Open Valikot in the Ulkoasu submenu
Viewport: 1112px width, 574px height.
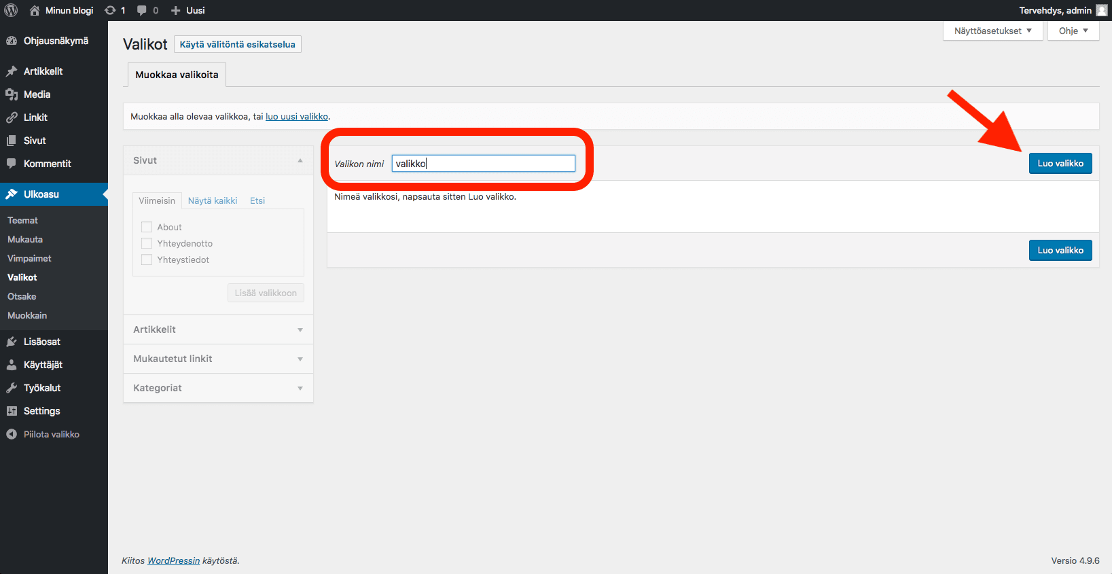point(22,277)
